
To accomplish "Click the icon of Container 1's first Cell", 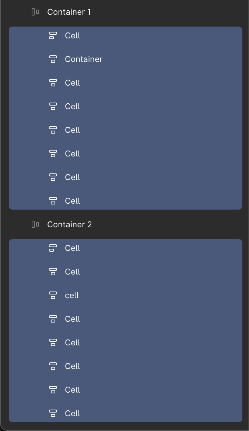I will tap(53, 35).
